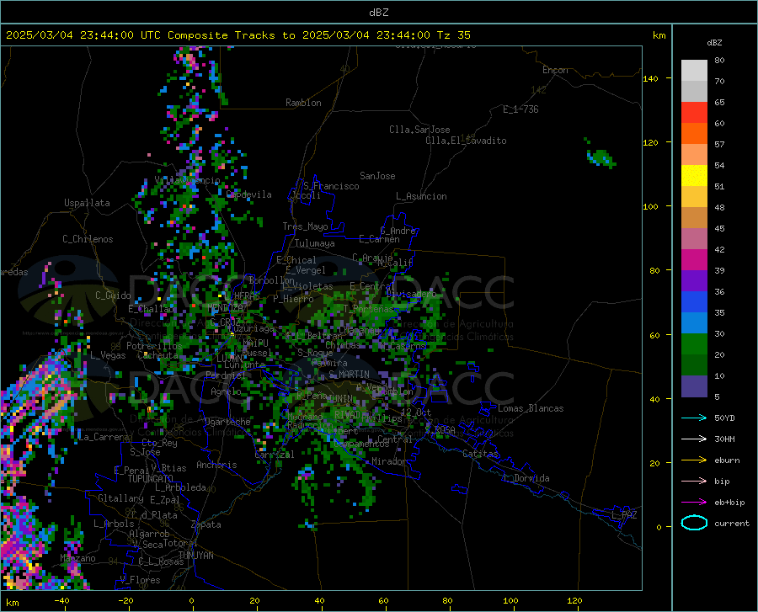Click the yellow eburn arrow in legend
This screenshot has width=758, height=612.
[694, 460]
